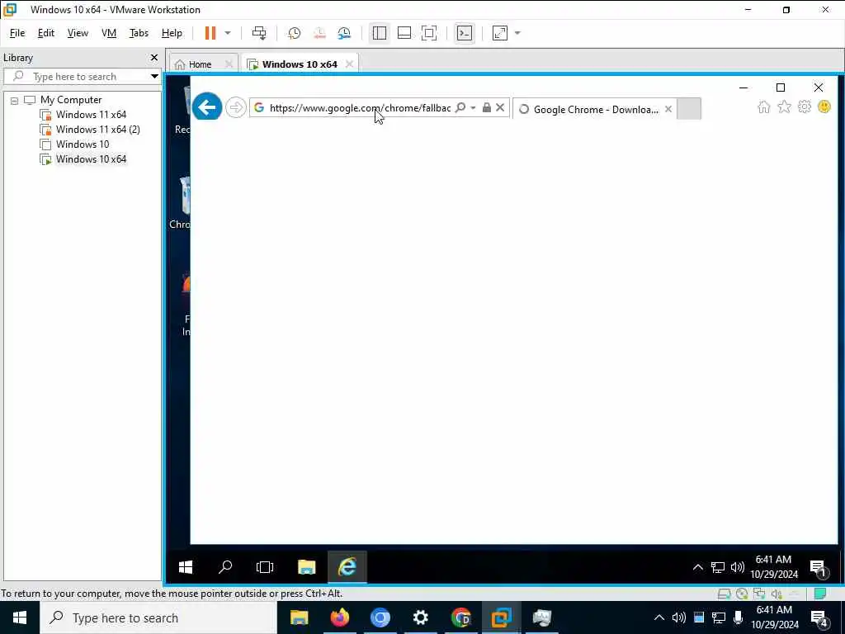Click the Internet Explorer Home icon
The height and width of the screenshot is (634, 845).
coord(763,106)
